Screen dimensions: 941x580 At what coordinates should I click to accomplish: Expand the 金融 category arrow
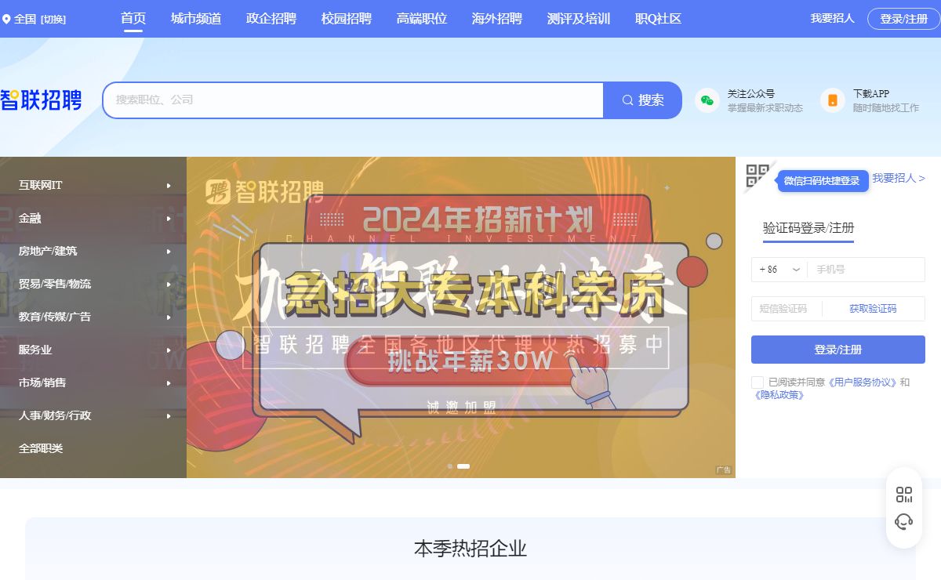[169, 219]
